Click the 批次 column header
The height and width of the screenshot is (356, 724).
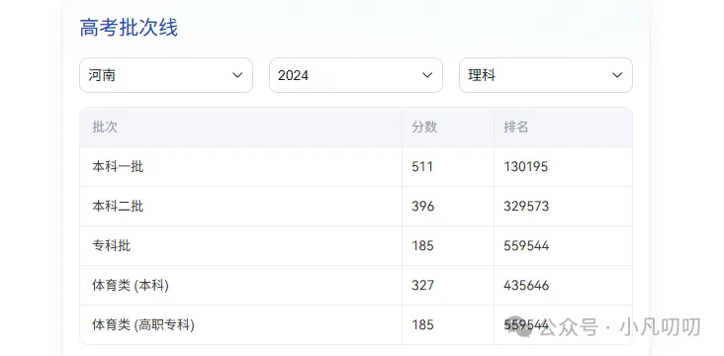click(105, 127)
